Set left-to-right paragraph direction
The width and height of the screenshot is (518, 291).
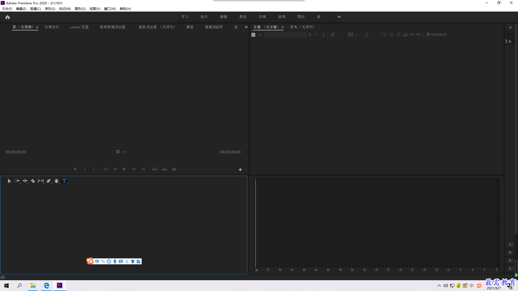[x=412, y=35]
